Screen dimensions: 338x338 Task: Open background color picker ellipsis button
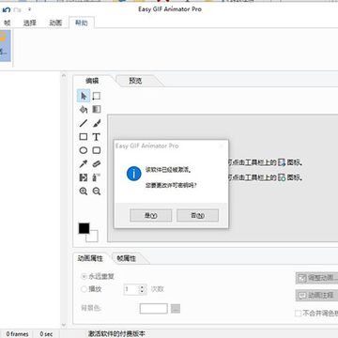[176, 309]
